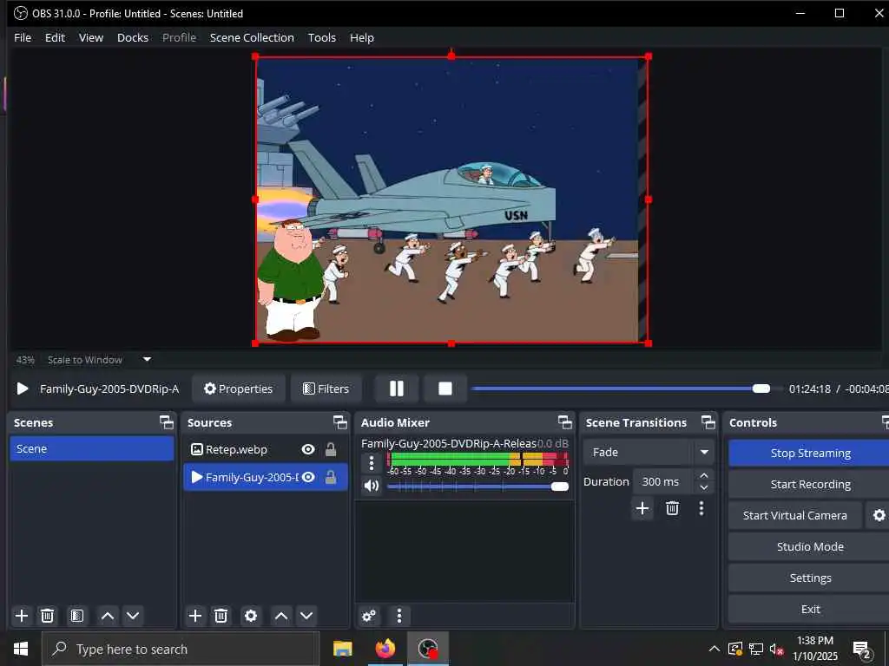The height and width of the screenshot is (666, 889).
Task: Move source up in list
Action: point(280,616)
